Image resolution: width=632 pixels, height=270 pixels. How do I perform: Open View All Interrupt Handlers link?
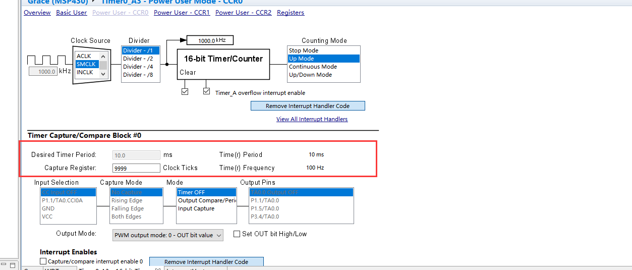coord(312,119)
